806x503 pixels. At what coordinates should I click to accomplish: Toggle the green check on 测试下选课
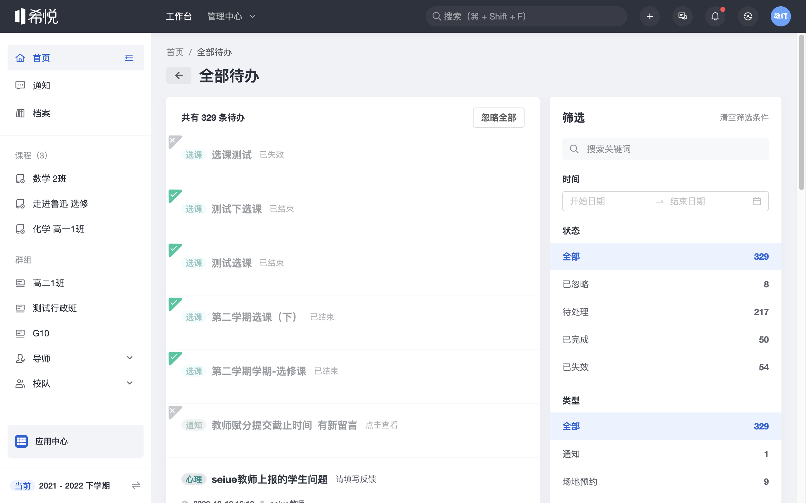click(x=173, y=194)
